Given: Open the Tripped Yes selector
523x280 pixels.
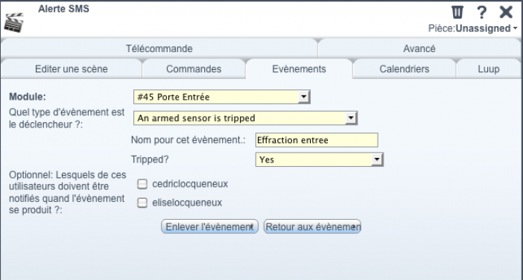Looking at the screenshot, I should pyautogui.click(x=319, y=159).
